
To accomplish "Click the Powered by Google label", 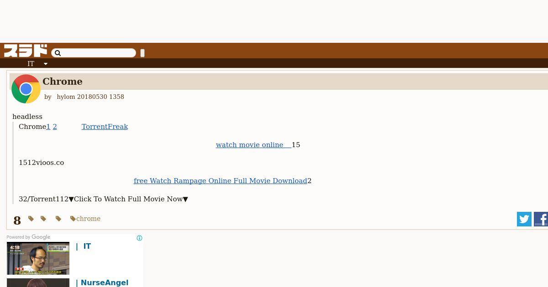I will click(x=28, y=237).
